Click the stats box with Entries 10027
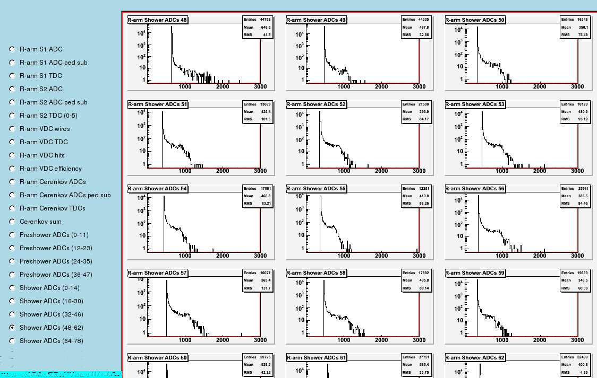 (258, 280)
